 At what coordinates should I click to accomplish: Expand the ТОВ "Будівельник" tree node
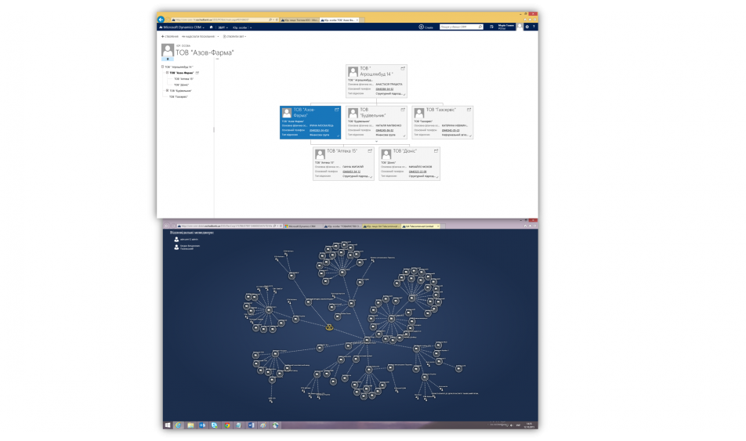pos(168,91)
